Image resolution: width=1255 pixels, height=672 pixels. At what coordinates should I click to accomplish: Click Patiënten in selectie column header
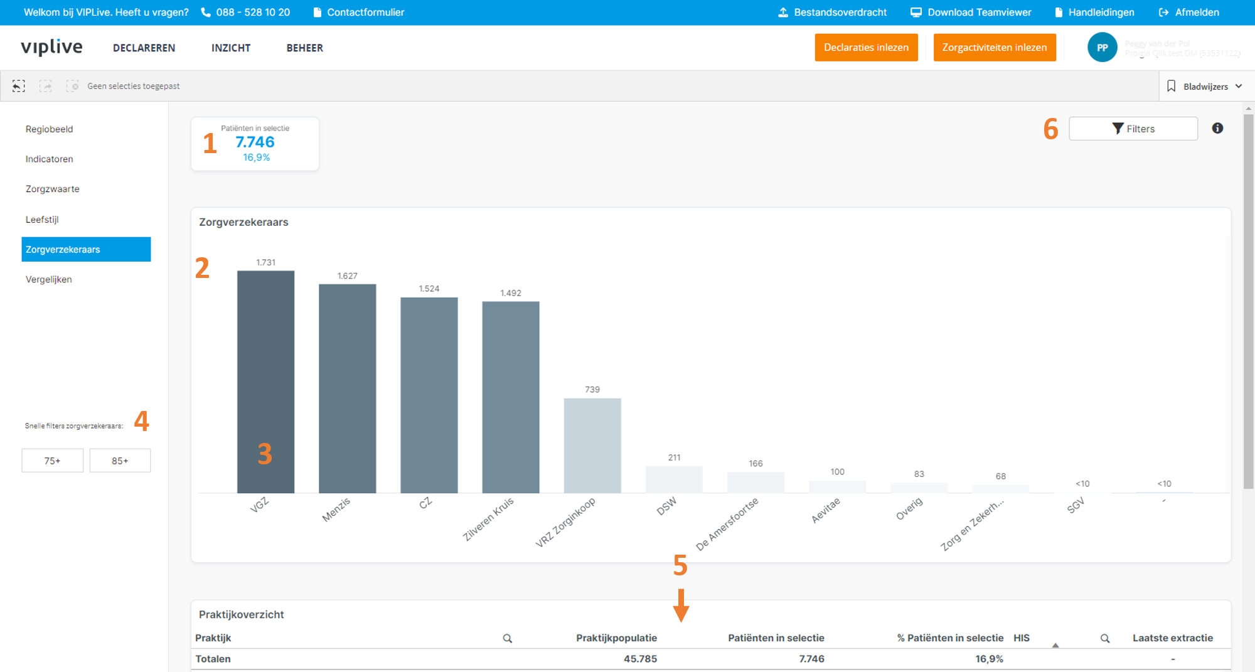click(776, 638)
